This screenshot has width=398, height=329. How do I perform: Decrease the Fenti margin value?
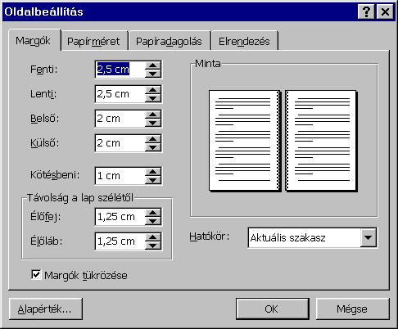click(x=153, y=74)
